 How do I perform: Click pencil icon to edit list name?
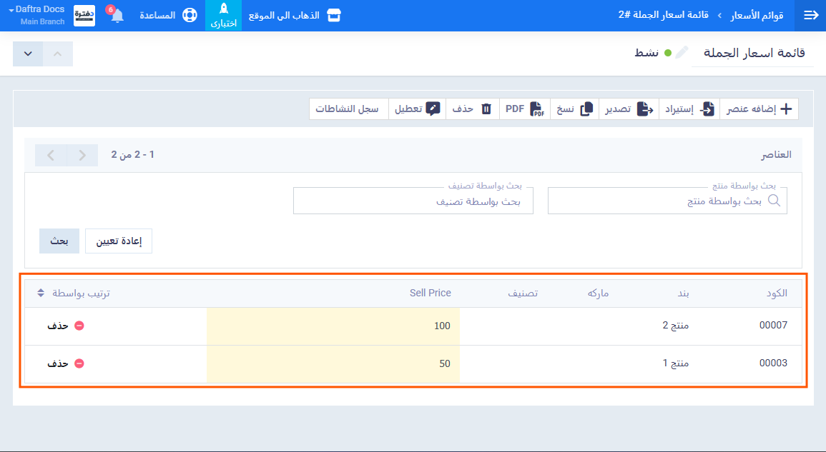click(682, 53)
